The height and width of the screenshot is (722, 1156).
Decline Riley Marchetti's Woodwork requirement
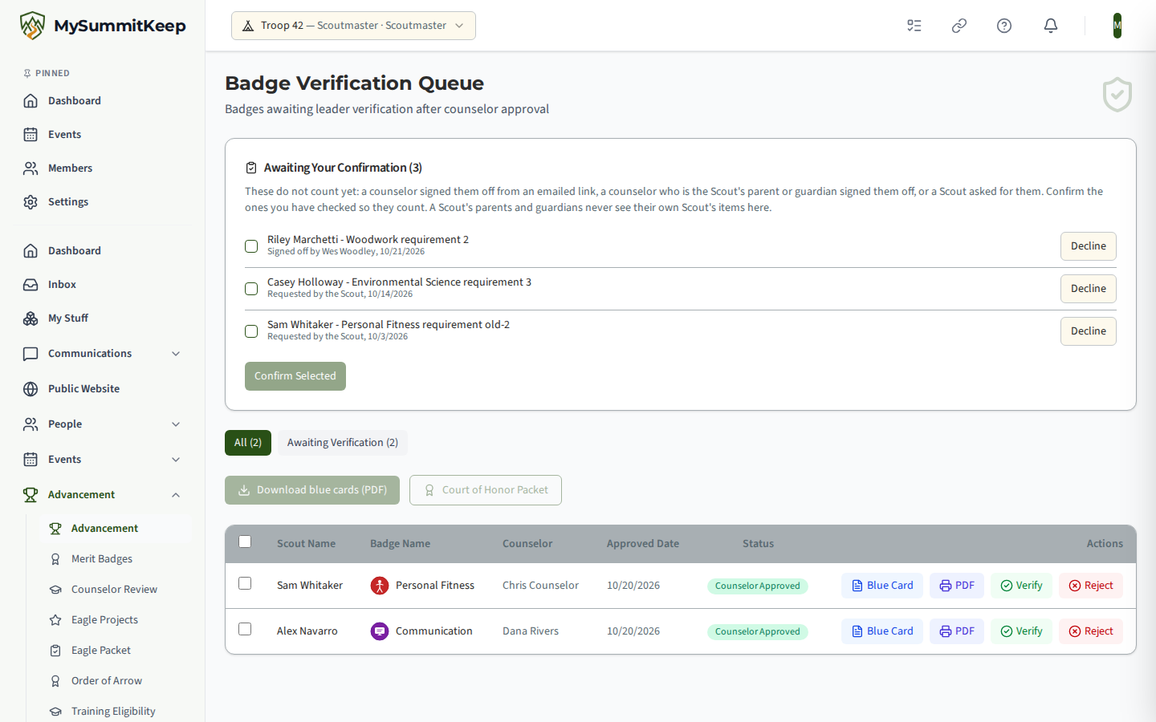click(1089, 246)
